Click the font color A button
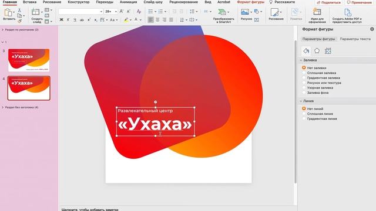 pyautogui.click(x=136, y=19)
